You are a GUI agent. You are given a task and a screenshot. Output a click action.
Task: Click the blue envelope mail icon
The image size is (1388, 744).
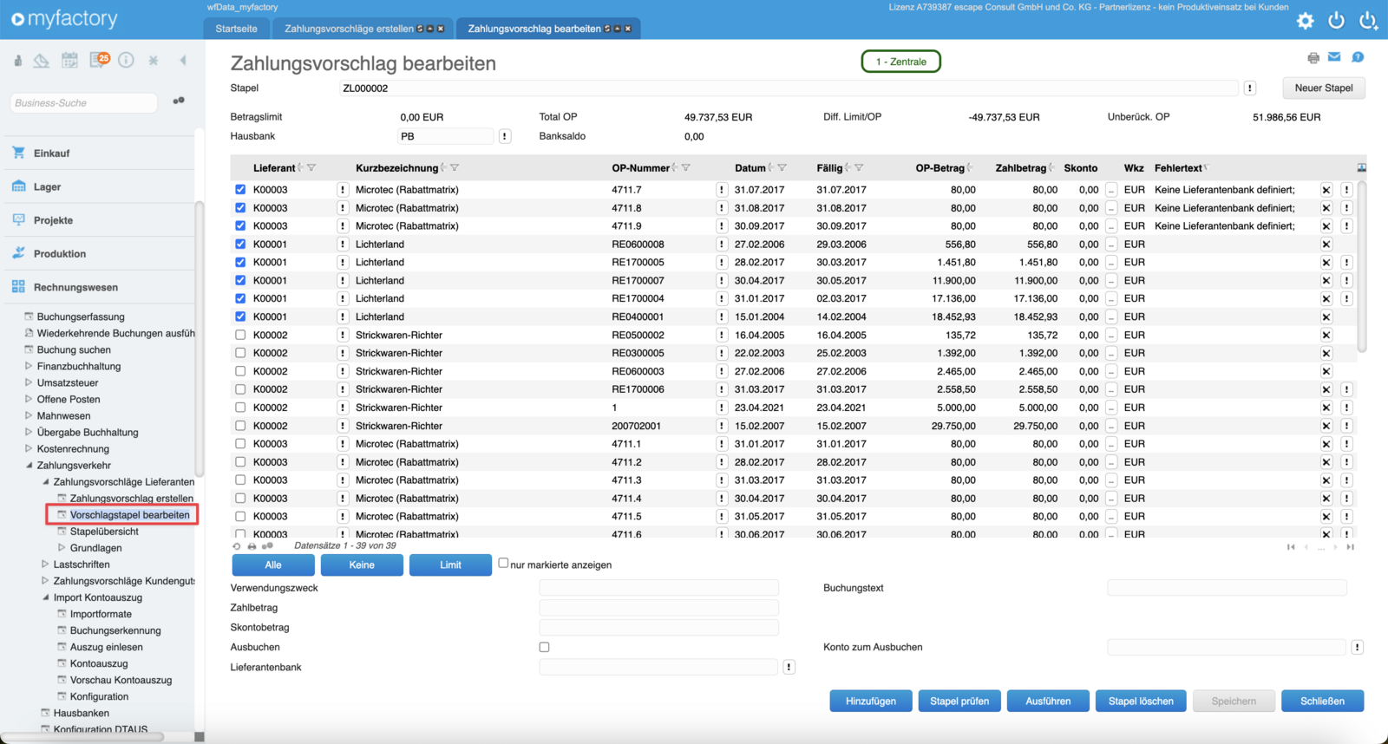tap(1334, 57)
